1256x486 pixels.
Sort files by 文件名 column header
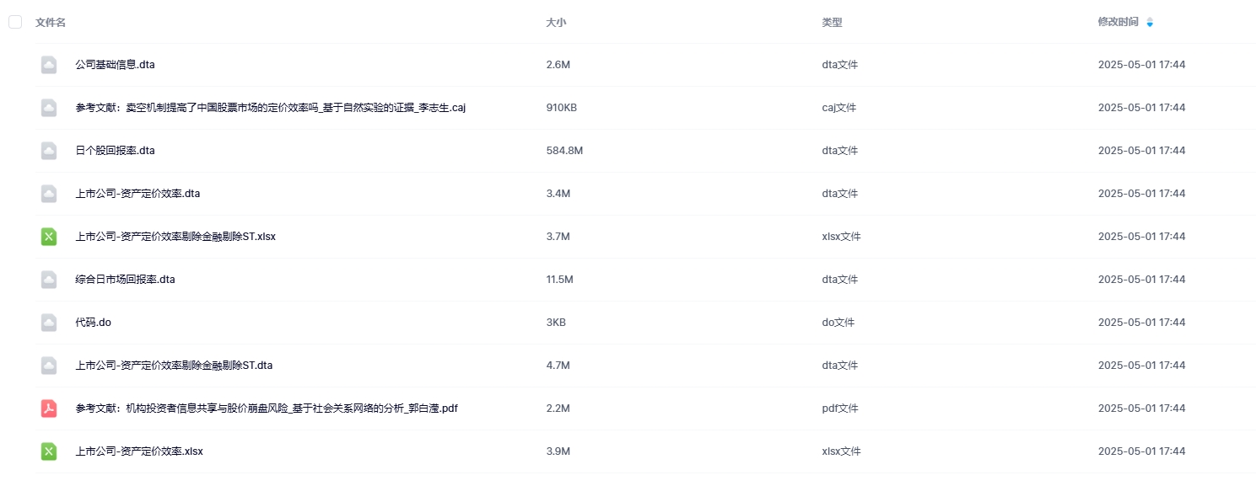[51, 22]
